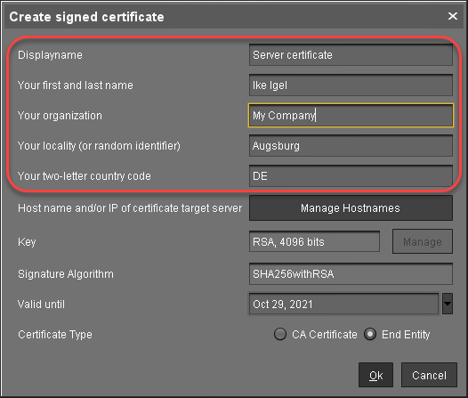Click the Certificate Type label

pos(55,335)
